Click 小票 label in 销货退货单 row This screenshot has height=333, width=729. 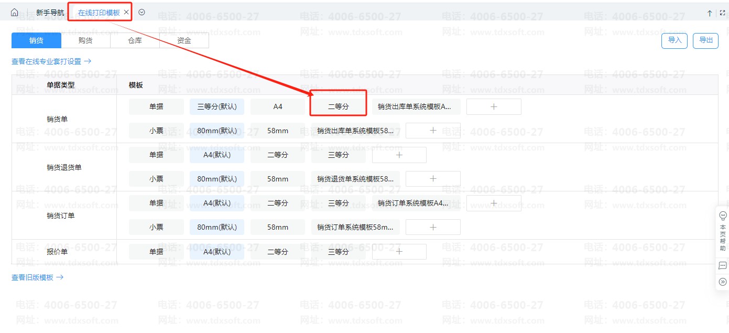pos(156,179)
